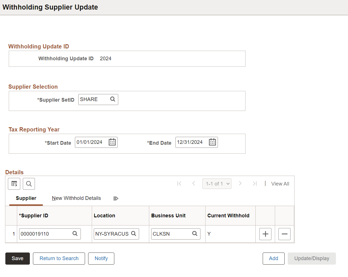Delete the row with minus button
The width and height of the screenshot is (348, 277).
click(284, 234)
